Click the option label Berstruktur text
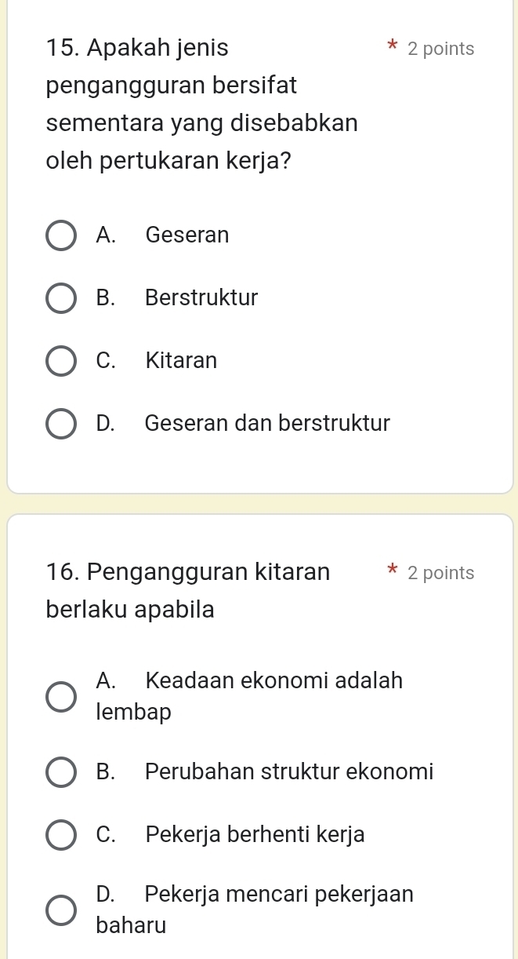518x959 pixels. coord(201,297)
